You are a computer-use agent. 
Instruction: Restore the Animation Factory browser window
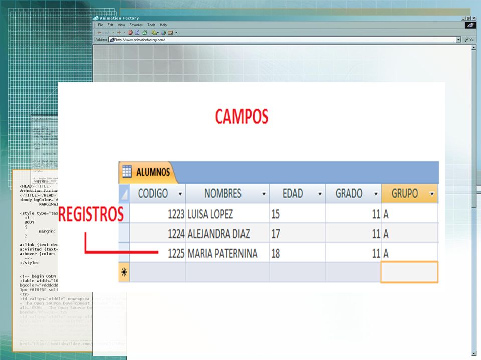pos(468,18)
